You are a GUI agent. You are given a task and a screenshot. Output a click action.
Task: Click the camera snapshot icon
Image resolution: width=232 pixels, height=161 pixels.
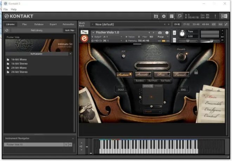tap(160, 33)
